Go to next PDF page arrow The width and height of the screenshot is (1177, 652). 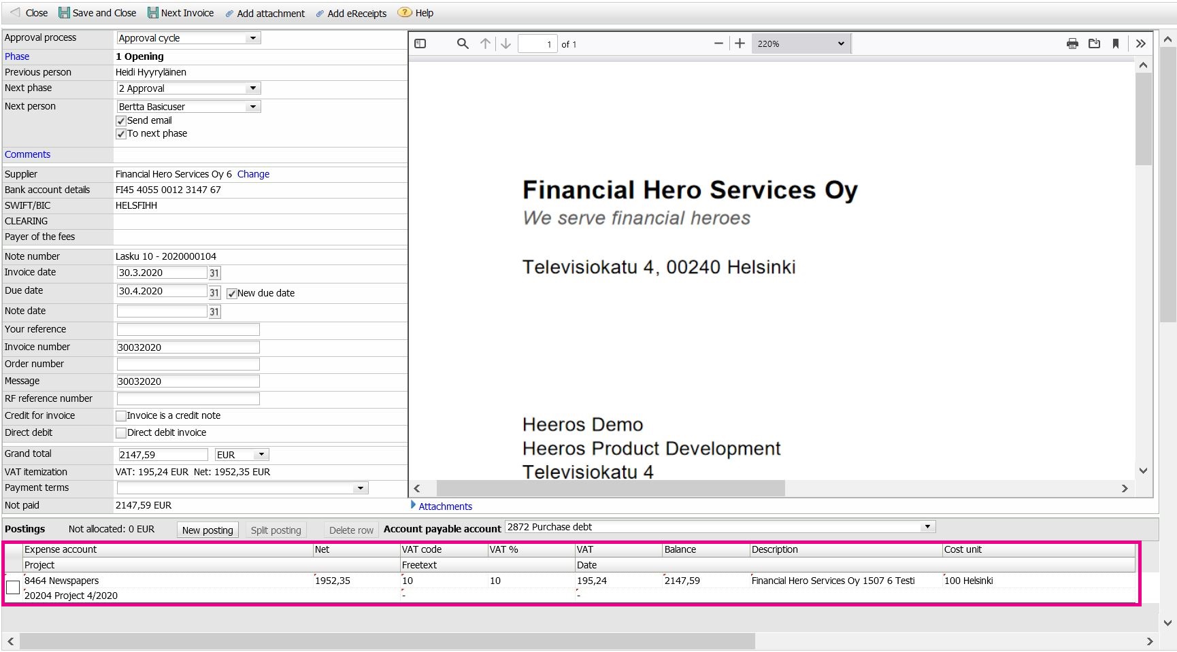pos(505,44)
